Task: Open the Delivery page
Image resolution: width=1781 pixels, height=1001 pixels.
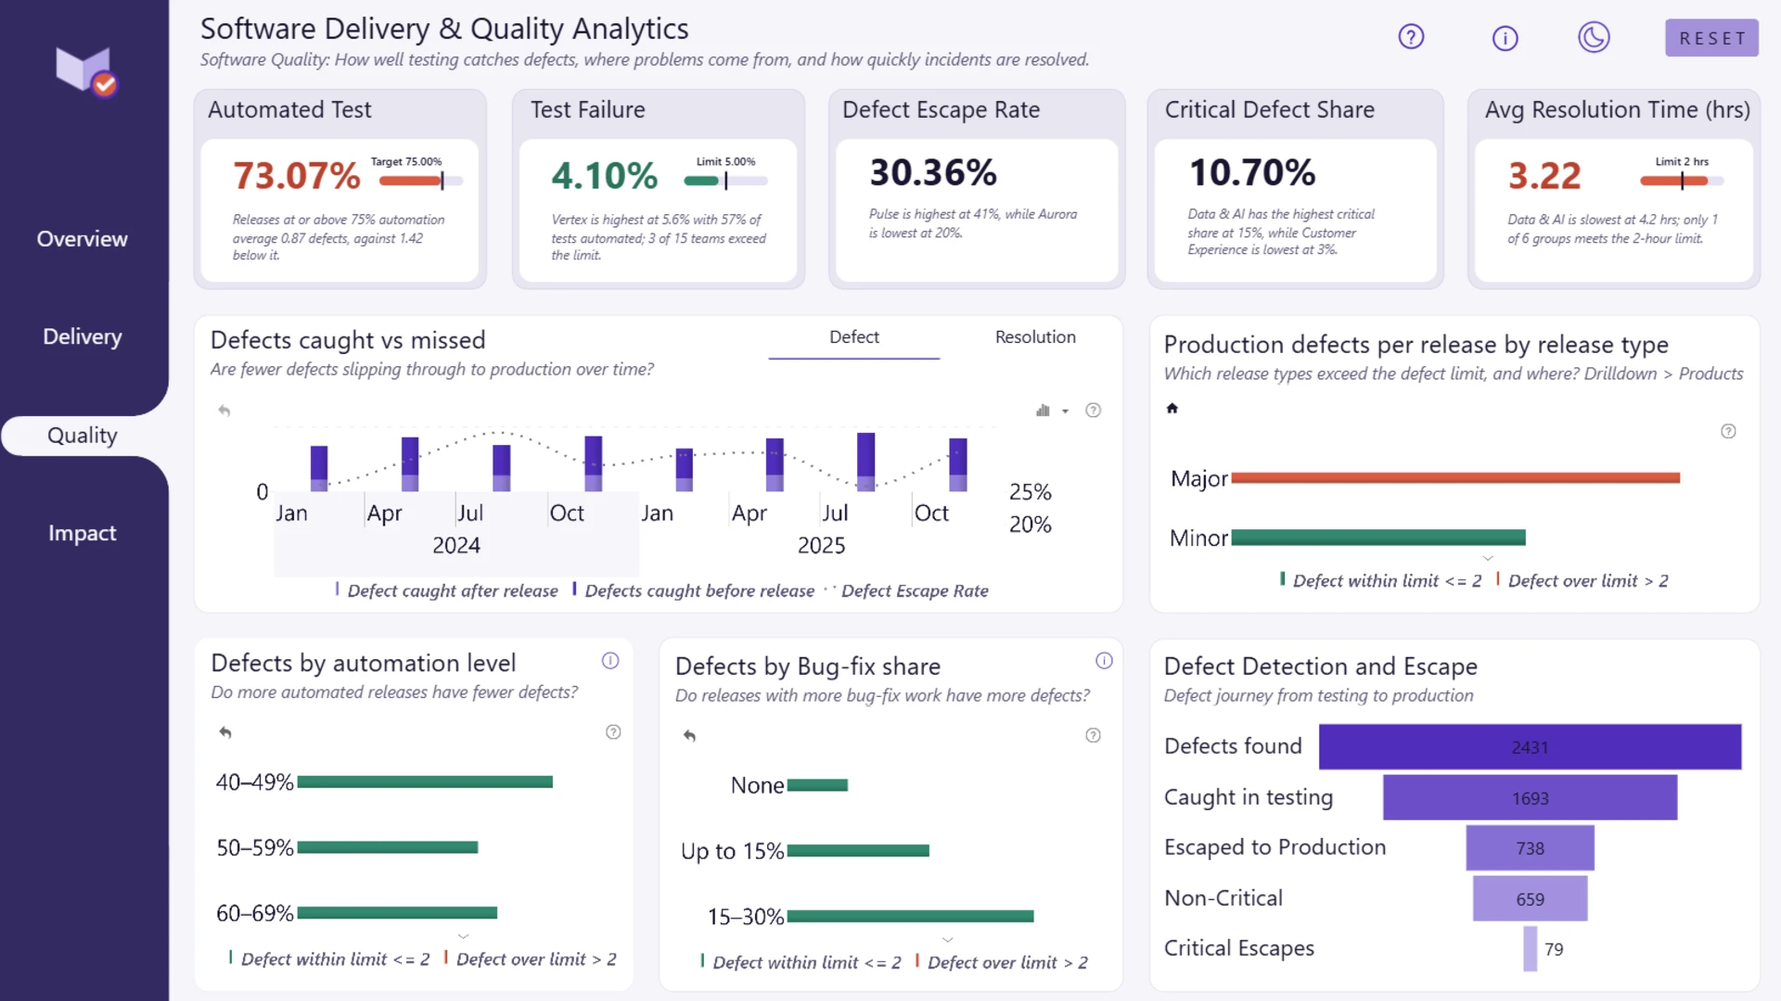Action: tap(83, 336)
